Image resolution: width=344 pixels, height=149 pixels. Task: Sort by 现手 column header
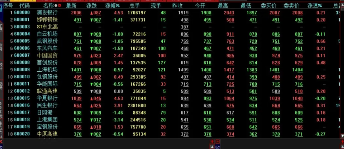click(156, 5)
